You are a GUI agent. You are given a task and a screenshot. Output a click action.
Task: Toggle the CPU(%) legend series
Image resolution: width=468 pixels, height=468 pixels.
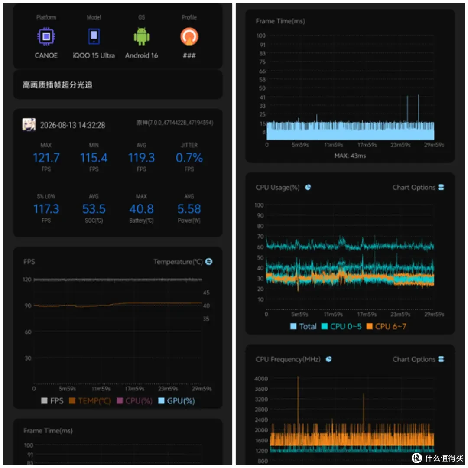(x=134, y=401)
